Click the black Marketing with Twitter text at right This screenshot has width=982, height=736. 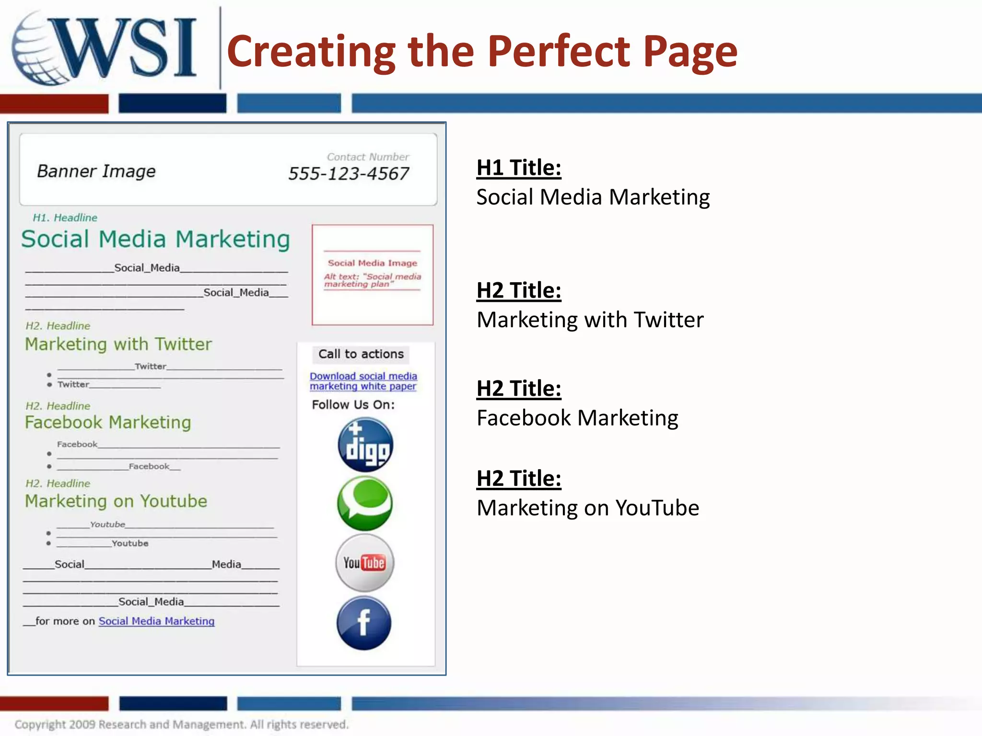point(590,320)
